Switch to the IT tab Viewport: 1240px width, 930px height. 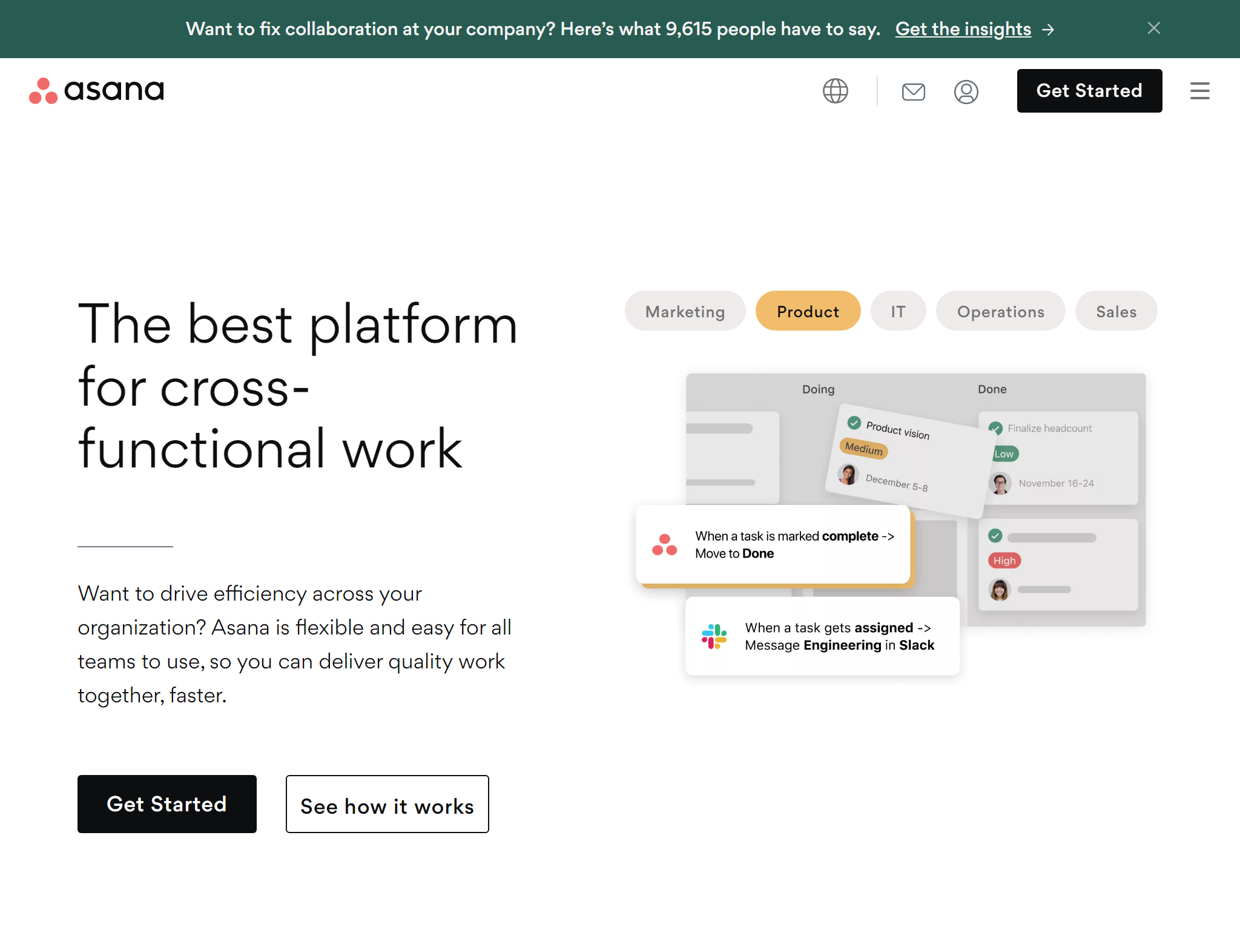click(x=898, y=311)
